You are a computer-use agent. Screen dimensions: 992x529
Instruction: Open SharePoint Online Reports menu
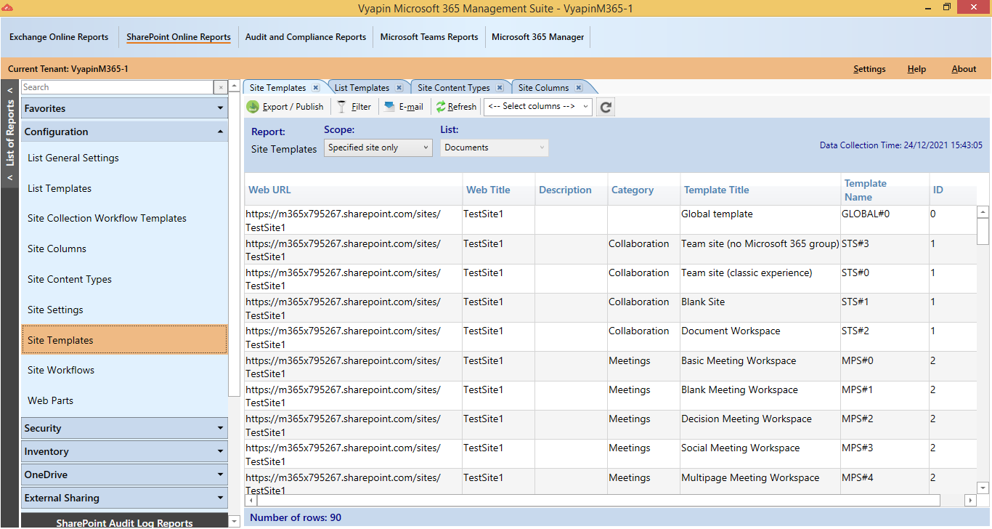pos(179,37)
